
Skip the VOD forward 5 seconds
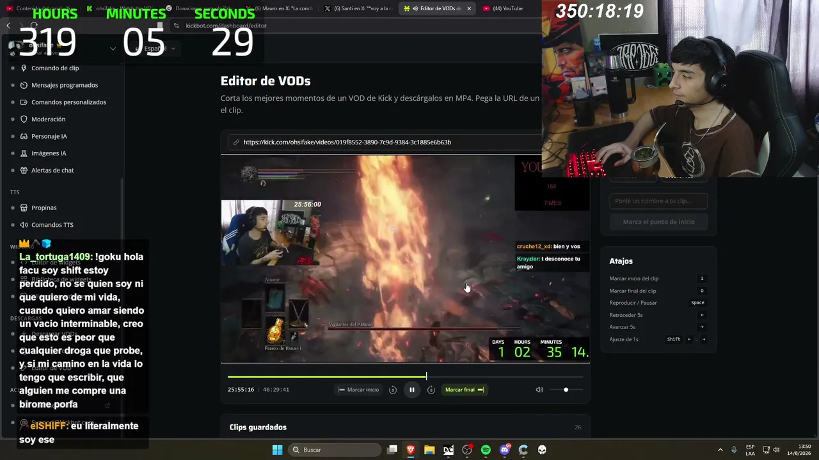tap(431, 390)
